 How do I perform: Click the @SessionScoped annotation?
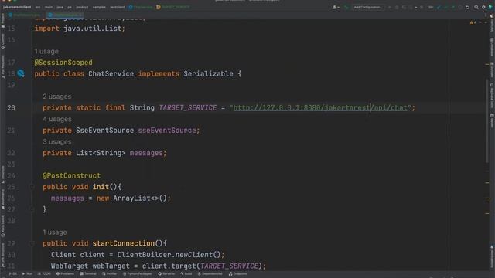pos(63,63)
